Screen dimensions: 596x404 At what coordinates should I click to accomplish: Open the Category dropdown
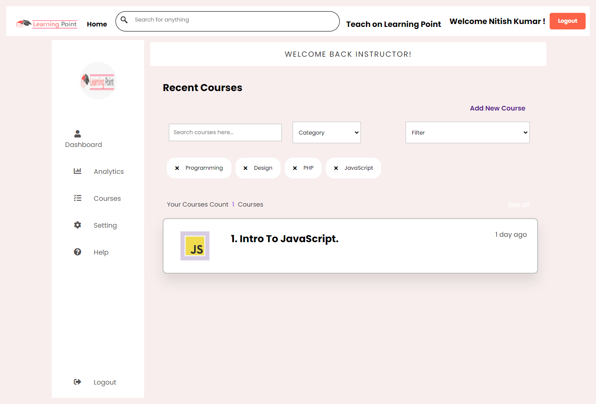click(327, 132)
